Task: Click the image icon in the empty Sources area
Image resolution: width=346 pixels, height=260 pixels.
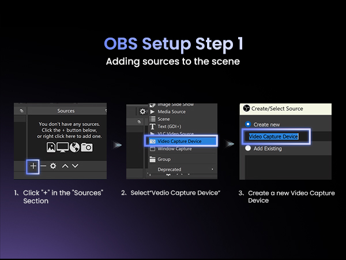Action: click(51, 147)
